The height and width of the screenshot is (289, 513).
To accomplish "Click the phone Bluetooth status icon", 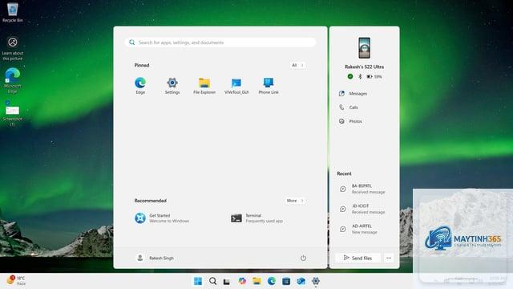I will coord(360,76).
